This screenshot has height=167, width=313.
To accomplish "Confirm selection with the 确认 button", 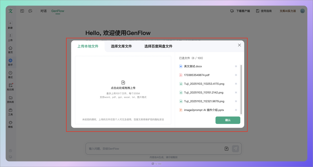I will [x=228, y=120].
